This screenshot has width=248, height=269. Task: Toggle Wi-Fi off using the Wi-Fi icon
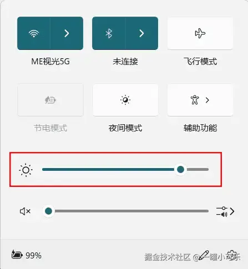pyautogui.click(x=34, y=33)
